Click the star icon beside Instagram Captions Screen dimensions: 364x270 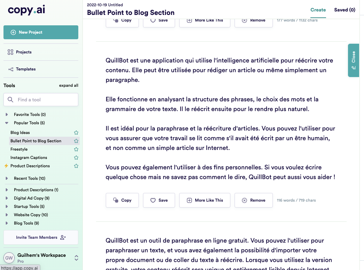click(76, 158)
